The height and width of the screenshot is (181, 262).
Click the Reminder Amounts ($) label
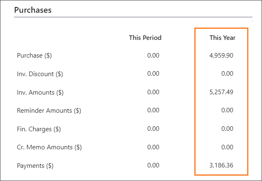click(49, 111)
